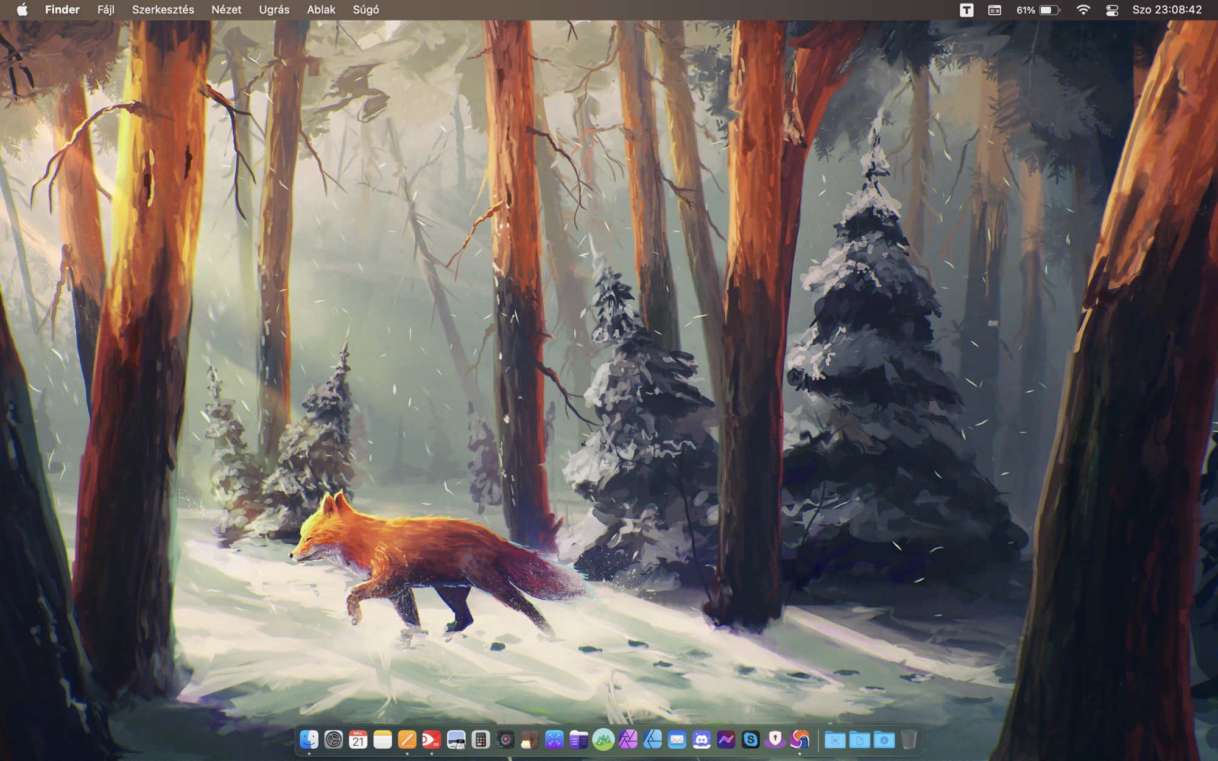Launch Skype from the Dock
1218x761 pixels.
(x=750, y=740)
